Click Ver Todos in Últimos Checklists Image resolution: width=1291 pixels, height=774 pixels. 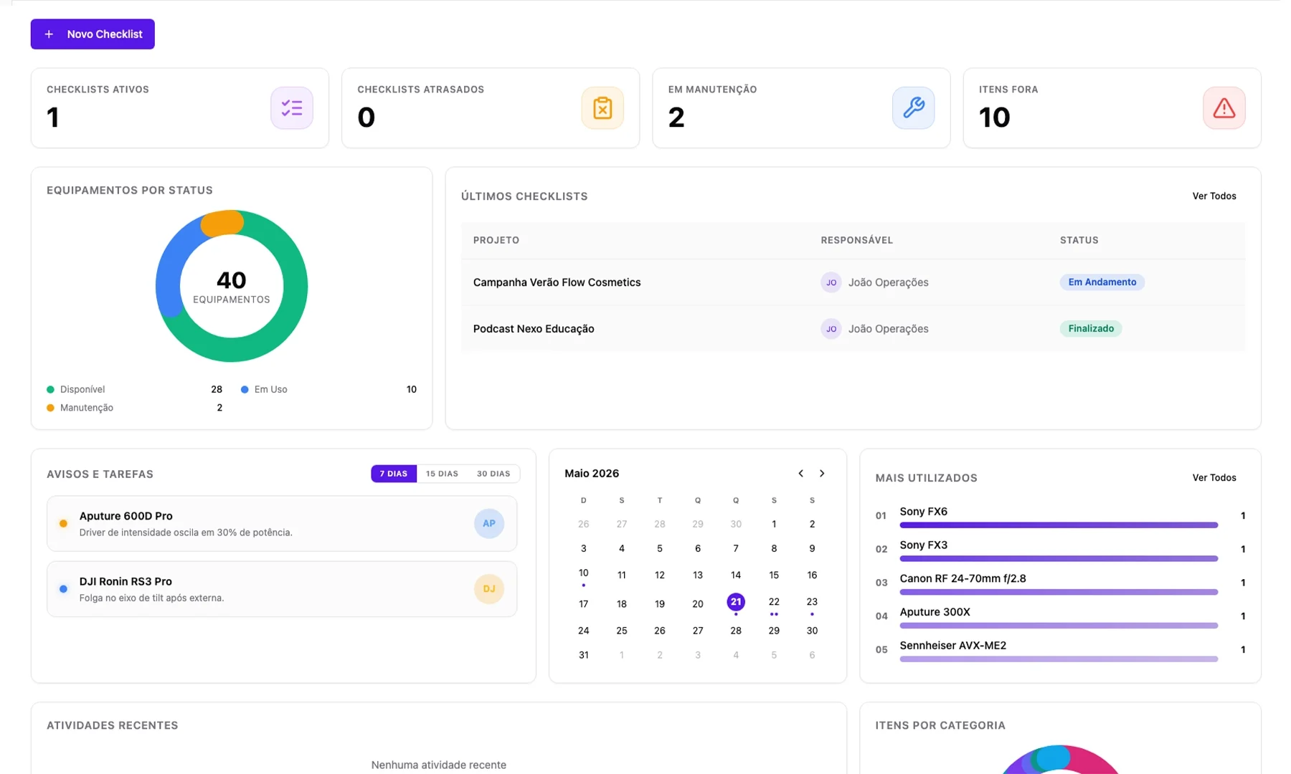click(x=1214, y=196)
